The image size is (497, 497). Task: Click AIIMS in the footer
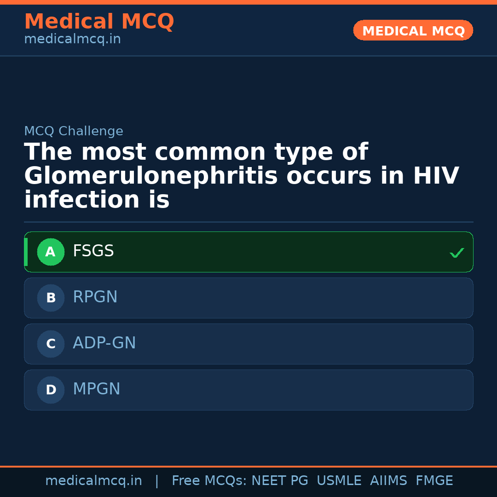coord(388,481)
